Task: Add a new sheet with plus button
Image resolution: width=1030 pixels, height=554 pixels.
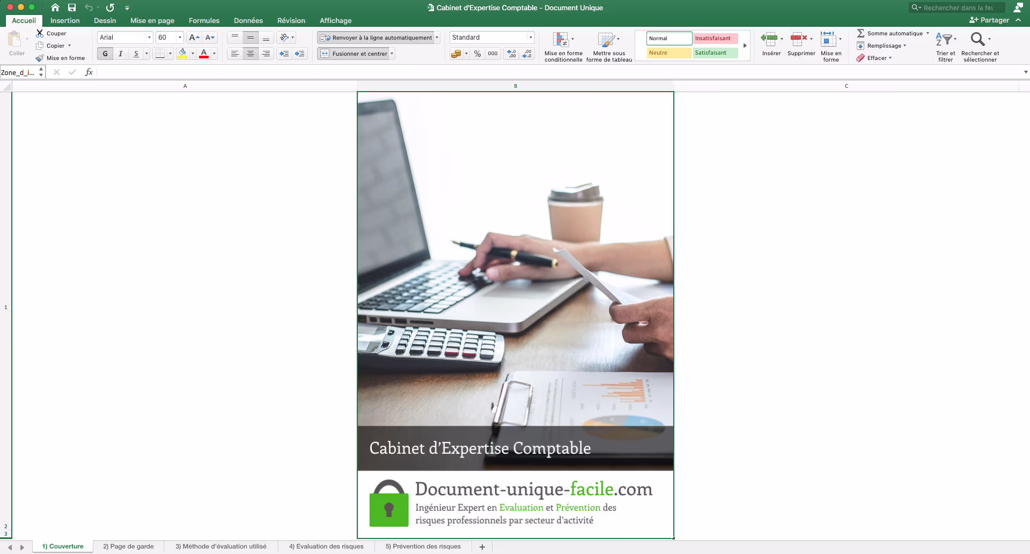Action: [482, 547]
